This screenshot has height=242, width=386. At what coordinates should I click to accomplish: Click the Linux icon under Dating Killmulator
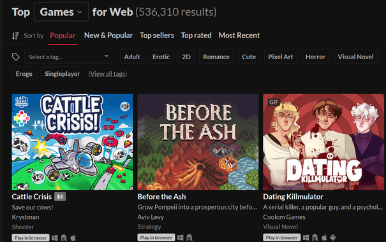315,238
